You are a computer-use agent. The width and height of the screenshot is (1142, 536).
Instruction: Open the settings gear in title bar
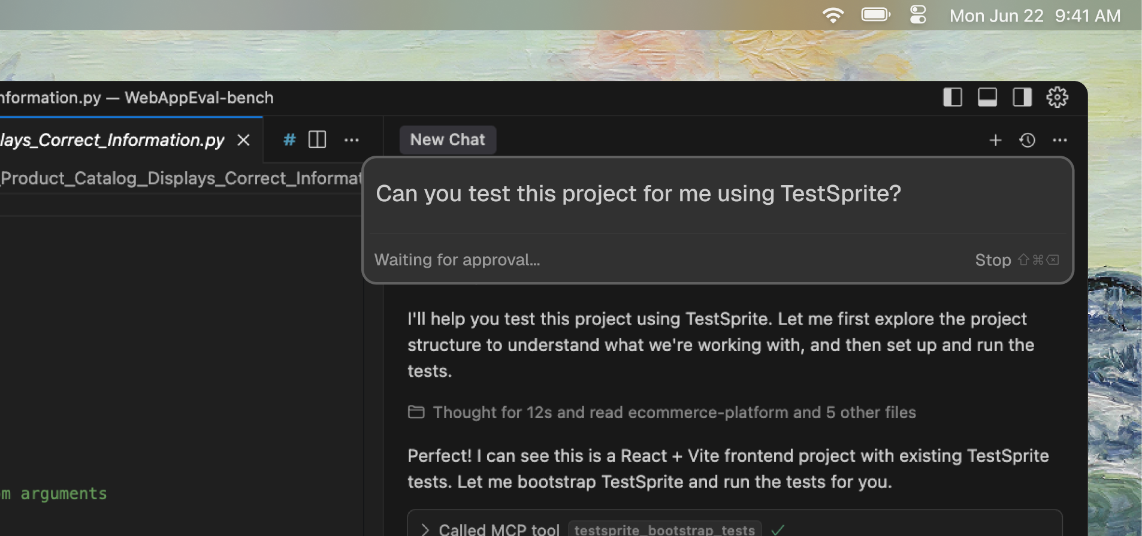1057,97
